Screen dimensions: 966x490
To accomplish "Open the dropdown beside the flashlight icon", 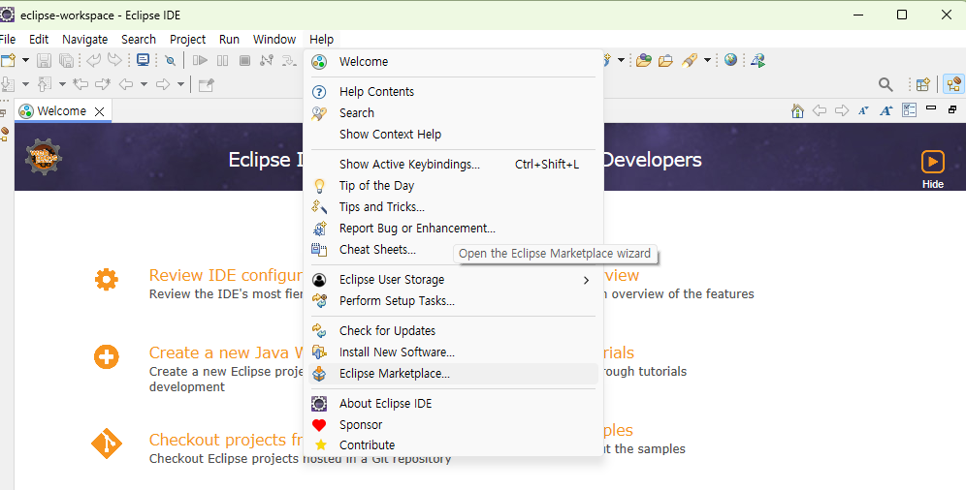I will (x=707, y=60).
